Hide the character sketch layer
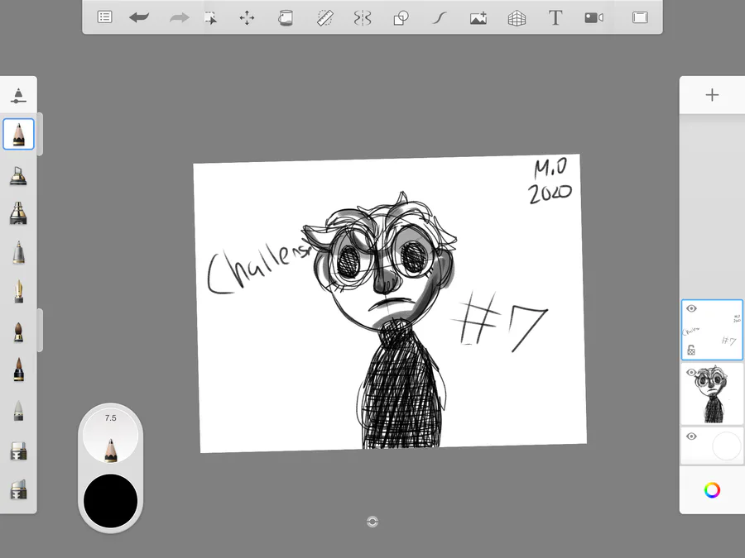Screen dimensions: 745x558 pyautogui.click(x=691, y=373)
